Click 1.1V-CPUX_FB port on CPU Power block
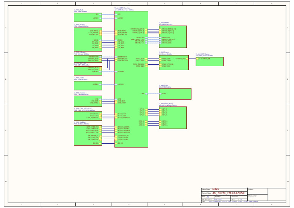This screenshot has width=294, height=208. coord(203,59)
